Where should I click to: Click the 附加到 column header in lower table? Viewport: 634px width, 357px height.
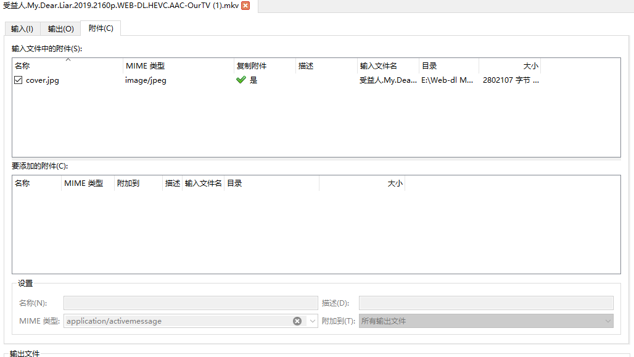click(x=138, y=183)
